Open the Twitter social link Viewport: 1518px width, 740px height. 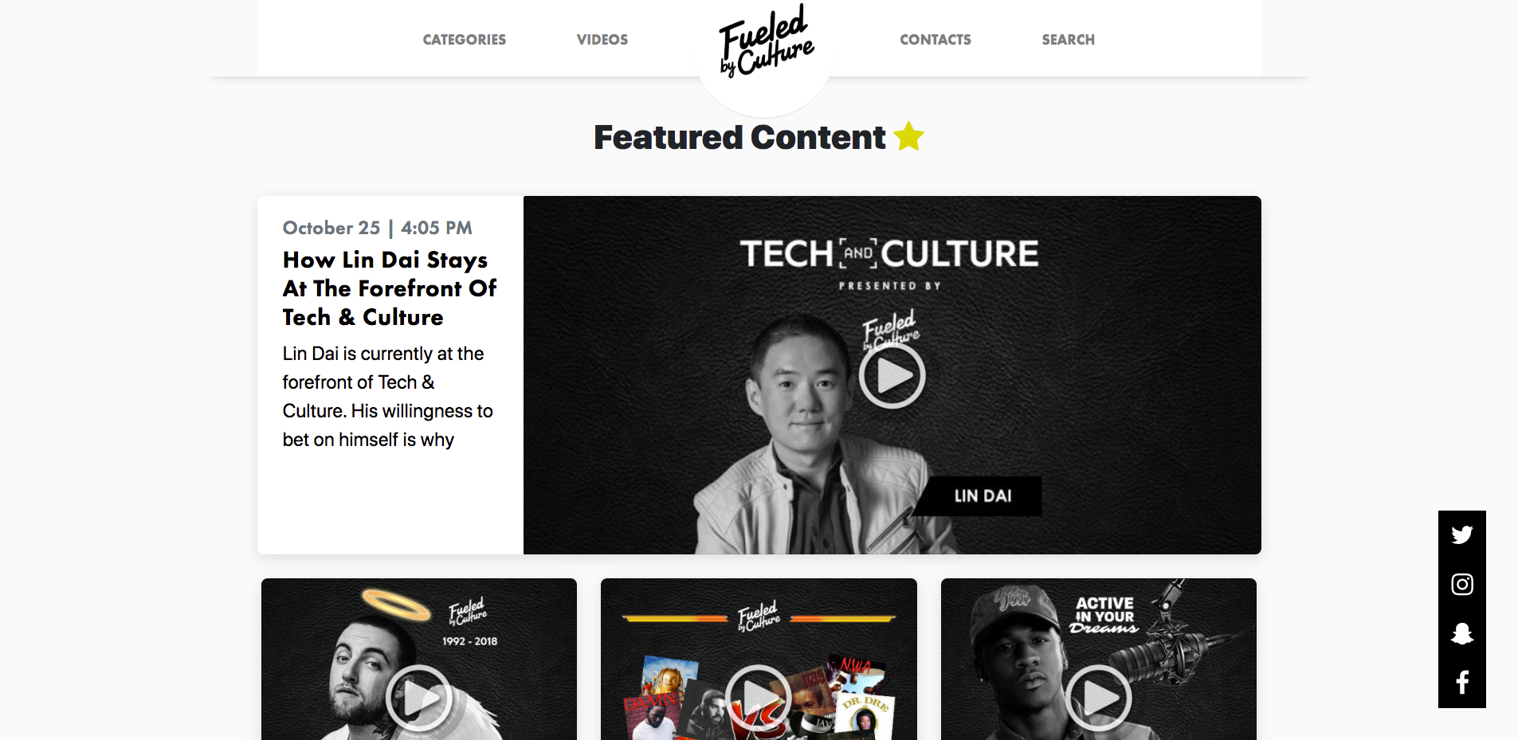[1461, 534]
